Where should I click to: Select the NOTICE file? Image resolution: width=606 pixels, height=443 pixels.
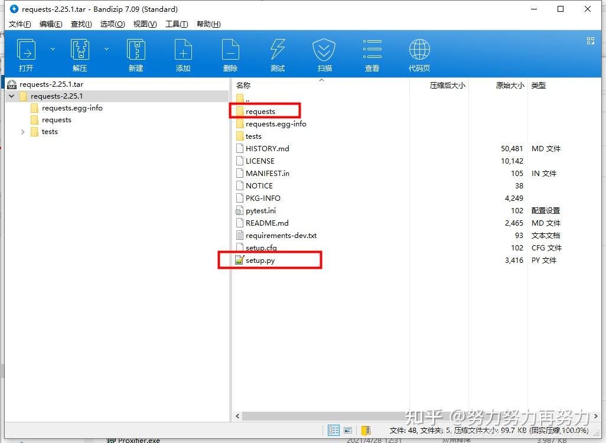[259, 185]
